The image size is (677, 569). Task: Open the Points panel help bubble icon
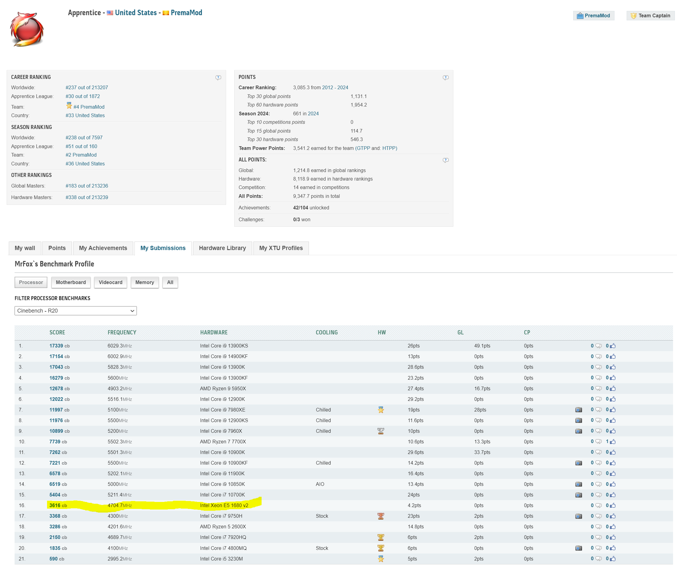[446, 77]
